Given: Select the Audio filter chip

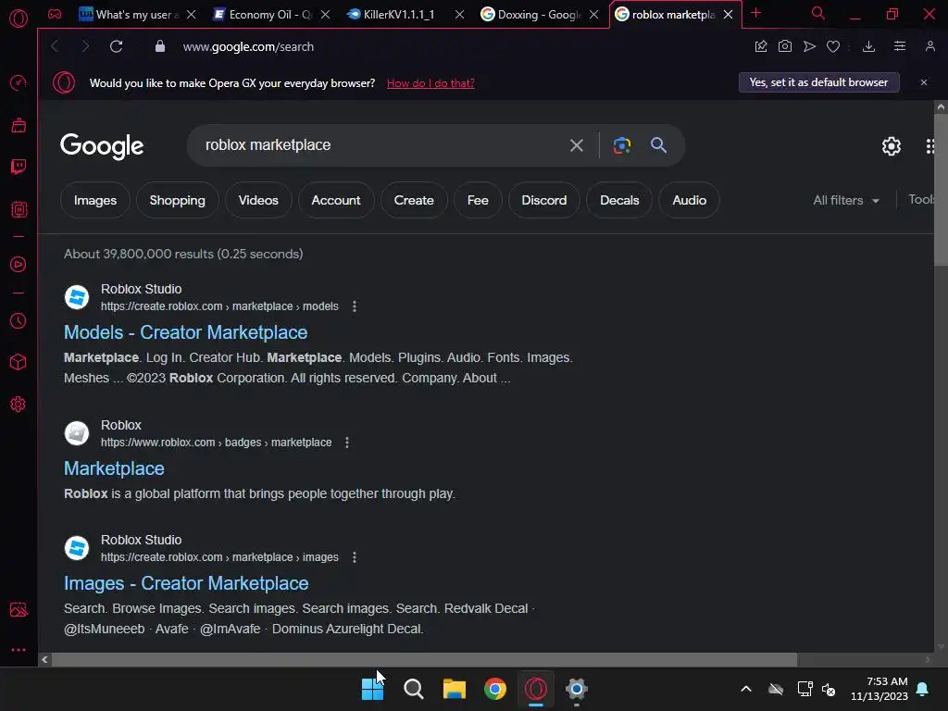Looking at the screenshot, I should click(689, 200).
